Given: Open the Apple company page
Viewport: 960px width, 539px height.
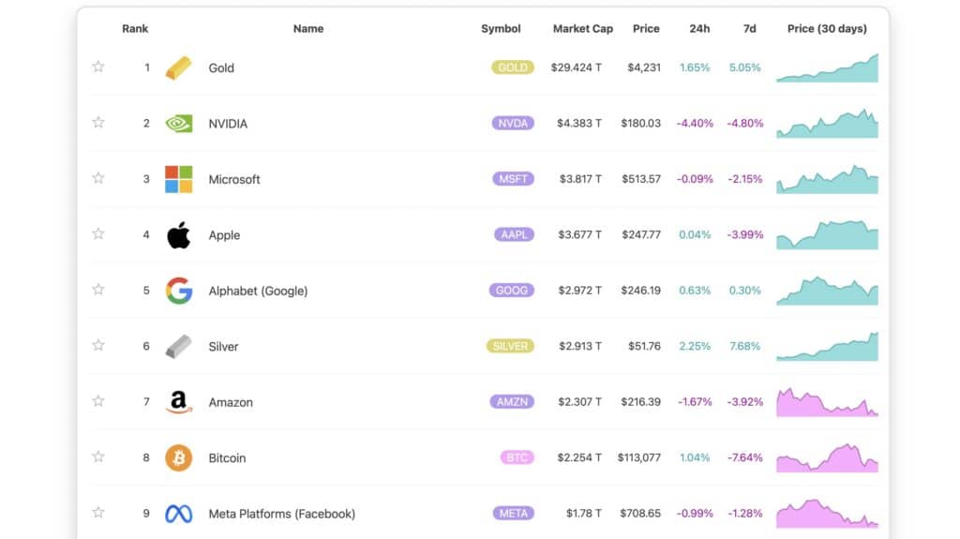Looking at the screenshot, I should (x=224, y=235).
